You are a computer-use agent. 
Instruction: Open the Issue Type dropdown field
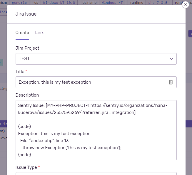[96, 174]
